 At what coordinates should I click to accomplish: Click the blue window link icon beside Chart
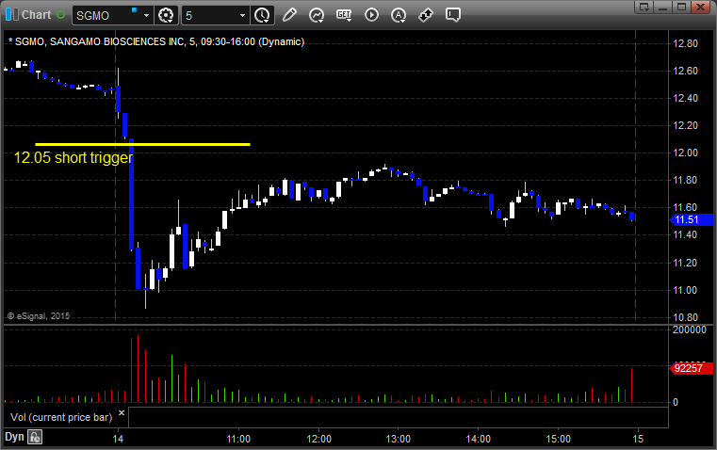(x=12, y=15)
